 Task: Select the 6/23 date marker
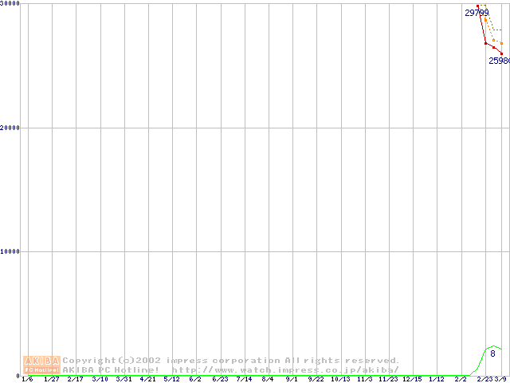point(220,379)
